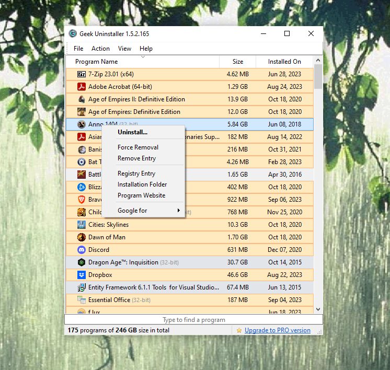Image resolution: width=390 pixels, height=370 pixels.
Task: Open Program Website from context menu
Action: [142, 195]
